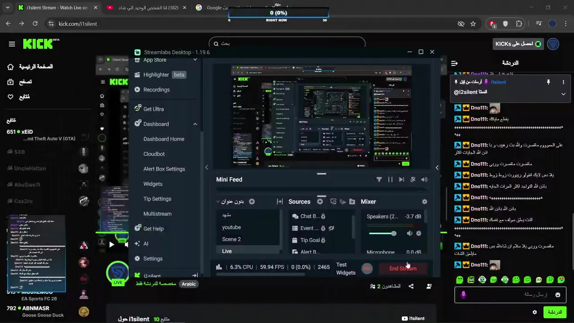Toggle lock on Tip Goal source
Viewport: 574px width, 323px height.
(323, 240)
